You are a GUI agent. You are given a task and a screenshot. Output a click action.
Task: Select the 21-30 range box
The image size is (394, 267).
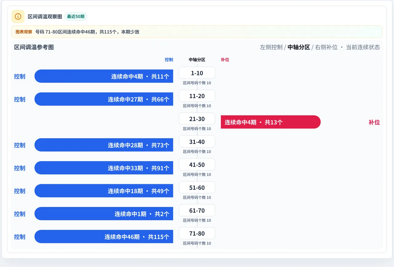tap(197, 119)
